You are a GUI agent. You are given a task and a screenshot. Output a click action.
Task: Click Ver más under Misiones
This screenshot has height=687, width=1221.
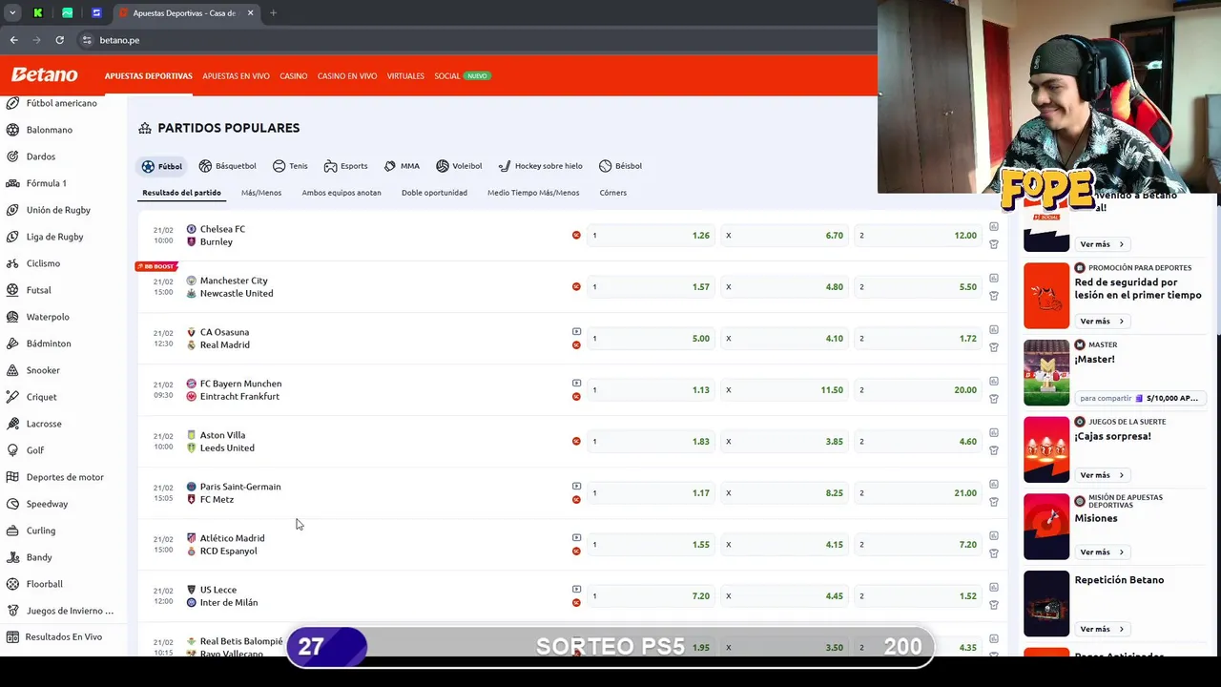click(x=1102, y=552)
